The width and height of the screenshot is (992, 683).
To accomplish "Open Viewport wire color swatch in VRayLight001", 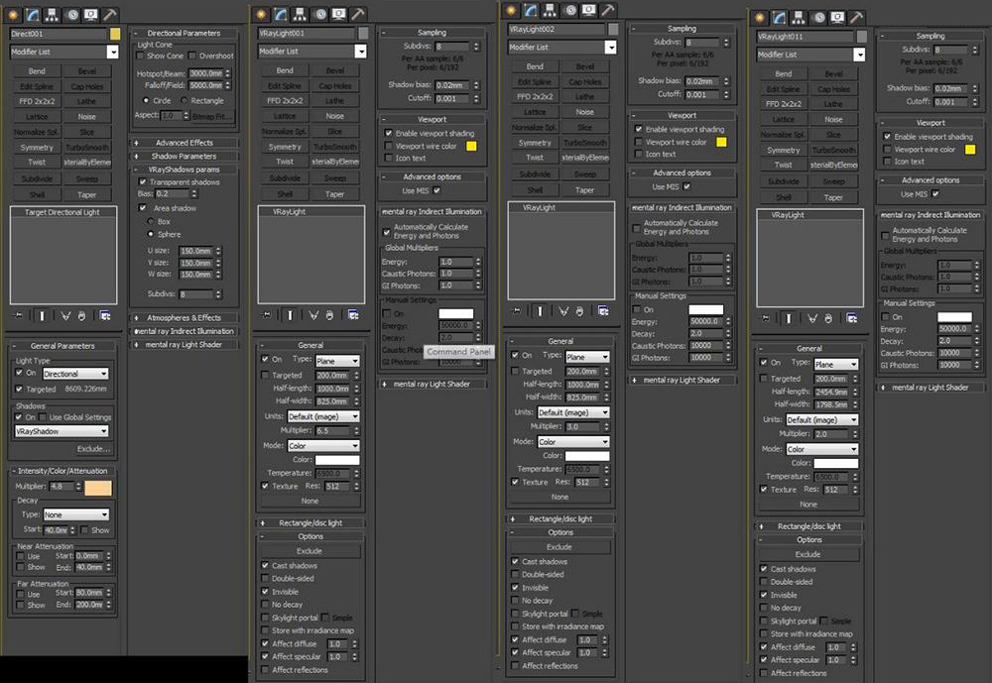I will [x=471, y=146].
